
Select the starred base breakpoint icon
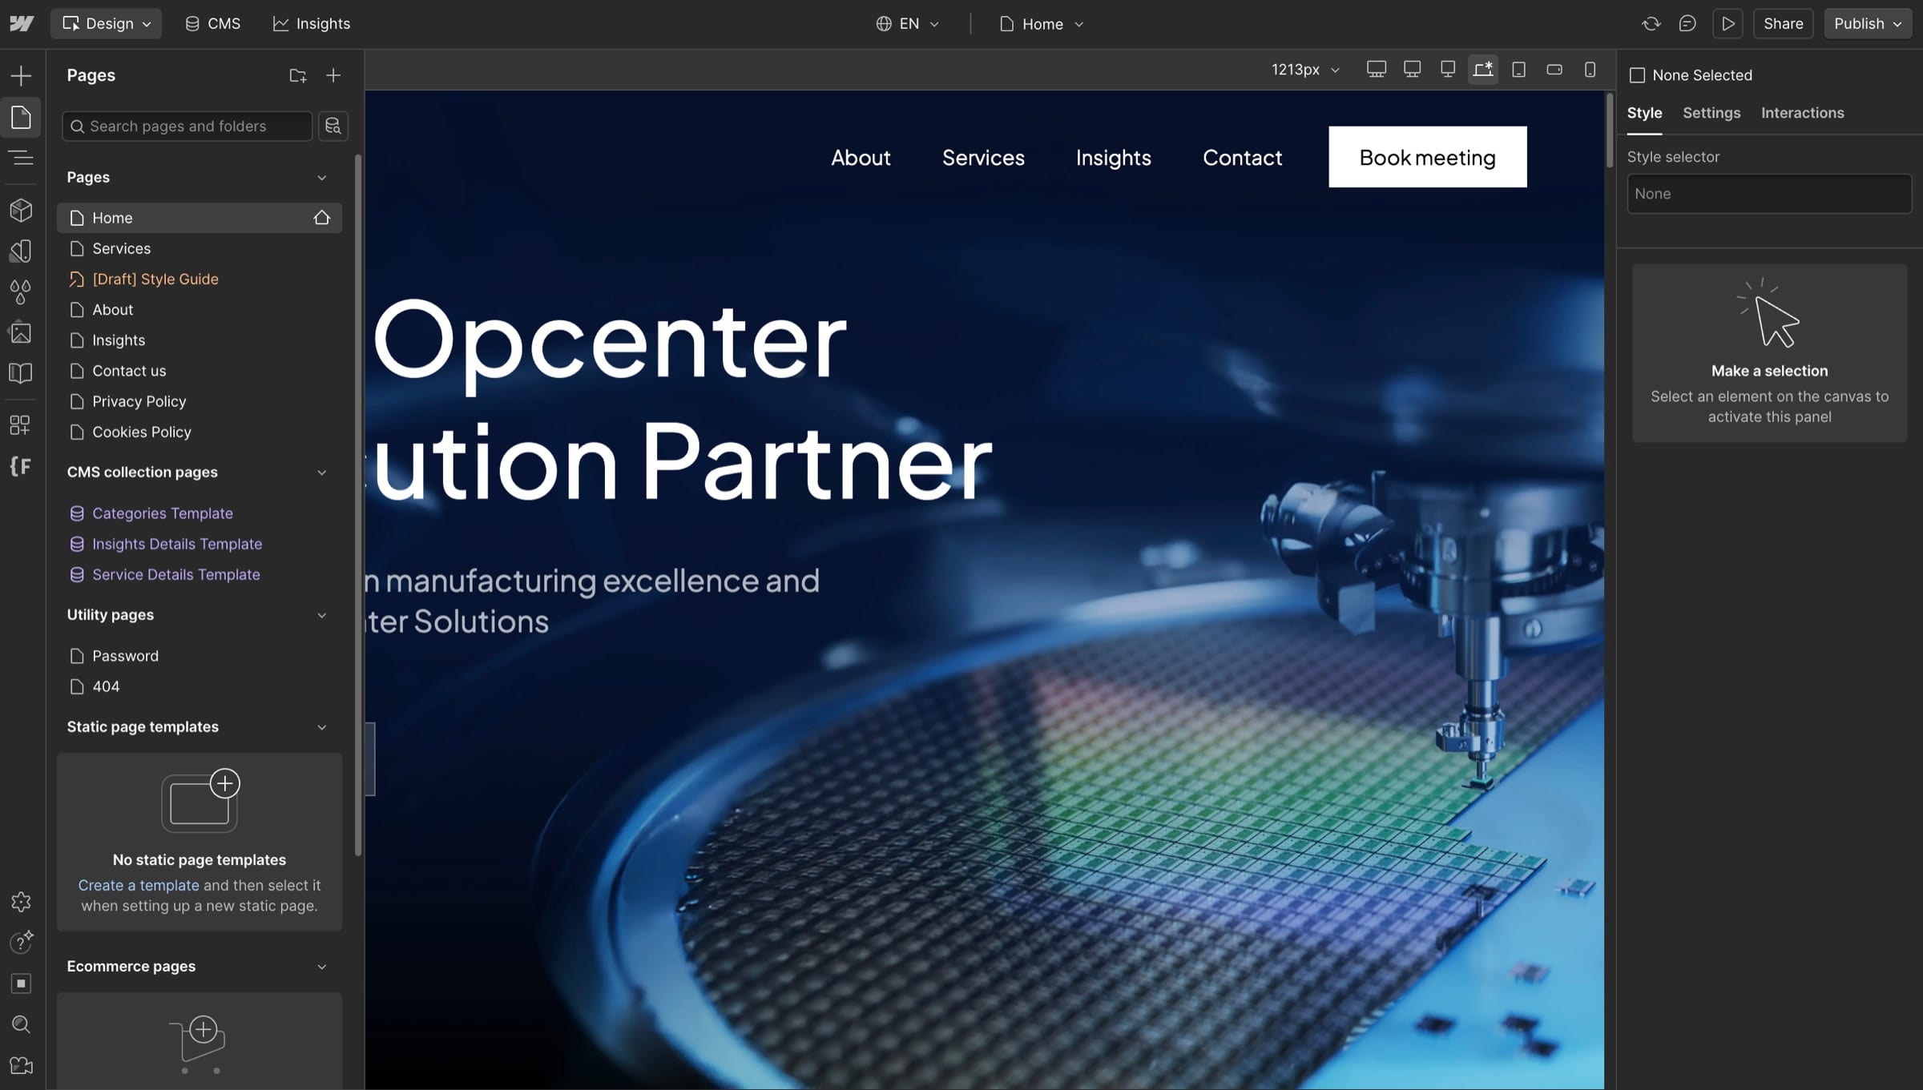click(1483, 70)
